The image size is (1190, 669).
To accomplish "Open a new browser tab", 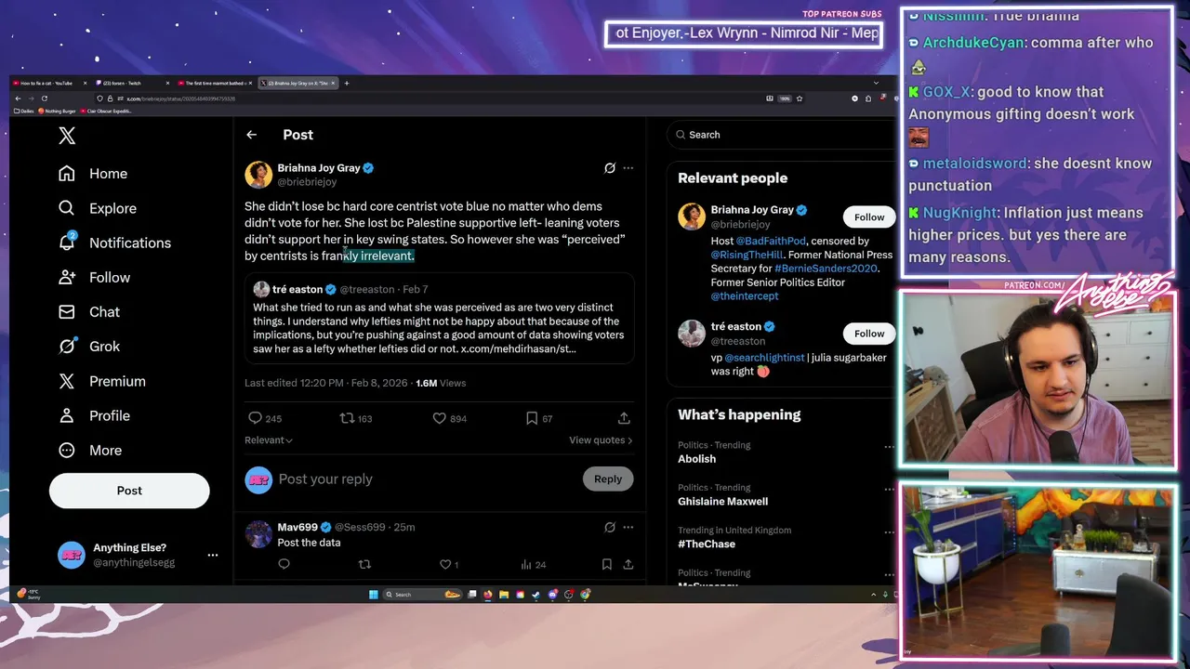I will (347, 83).
